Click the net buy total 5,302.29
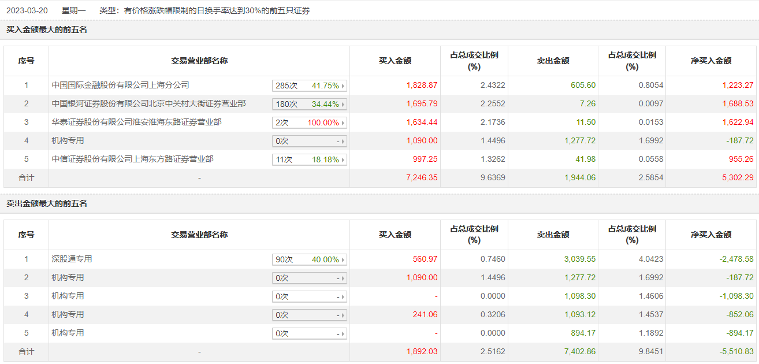The height and width of the screenshot is (364, 759). (738, 178)
